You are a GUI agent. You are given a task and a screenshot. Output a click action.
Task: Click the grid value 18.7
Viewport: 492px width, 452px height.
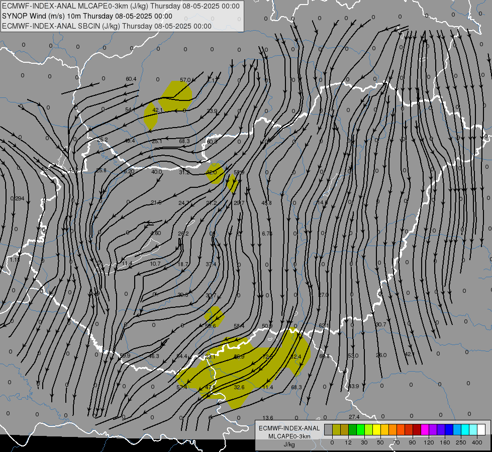click(x=183, y=264)
